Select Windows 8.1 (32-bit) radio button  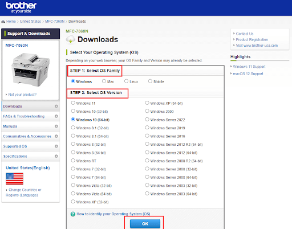(73, 128)
